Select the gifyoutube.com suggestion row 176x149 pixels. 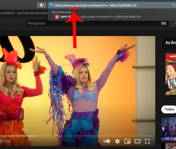point(112,17)
